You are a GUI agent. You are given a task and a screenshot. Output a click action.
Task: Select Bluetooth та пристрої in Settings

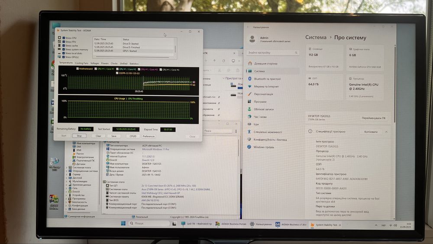click(x=267, y=79)
